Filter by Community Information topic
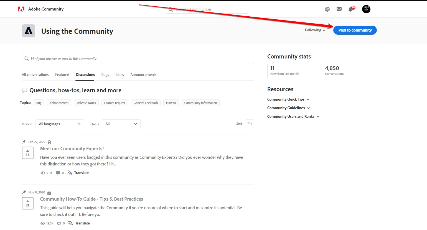 tap(200, 103)
